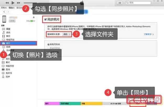Start playback with the play button
The image size is (164, 107).
pos(13,3)
